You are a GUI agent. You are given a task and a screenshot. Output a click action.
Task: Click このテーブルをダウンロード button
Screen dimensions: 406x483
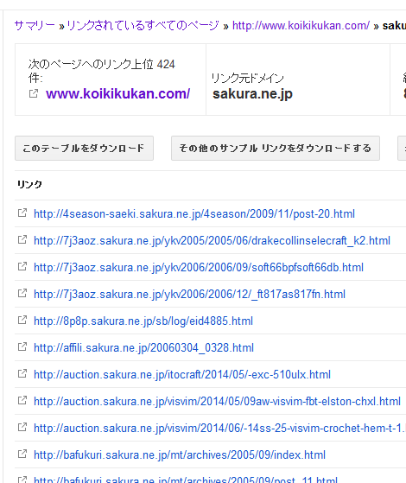pos(84,148)
